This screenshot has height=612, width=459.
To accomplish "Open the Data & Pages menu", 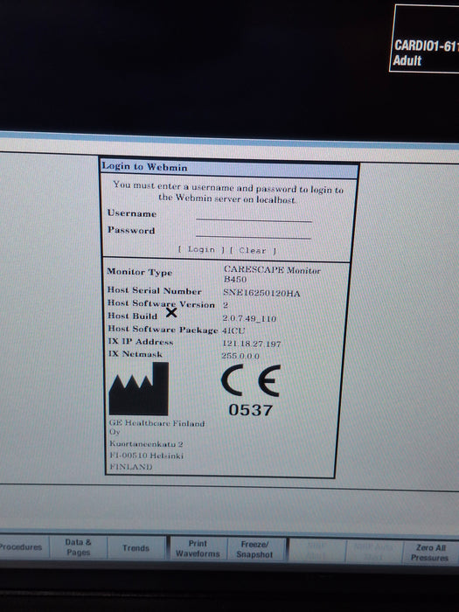I will [x=78, y=547].
